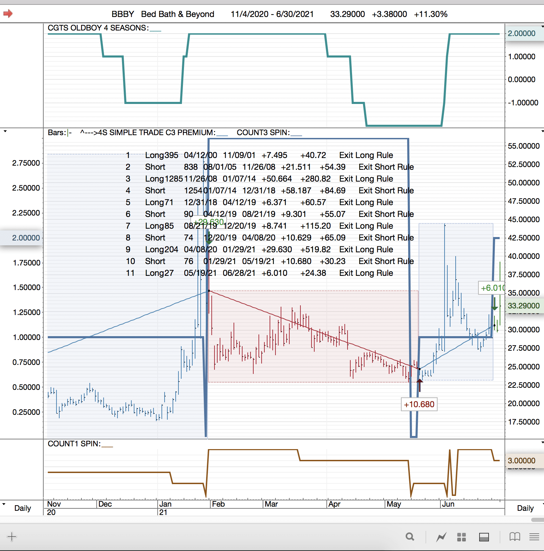The height and width of the screenshot is (551, 544).
Task: Click the horizontal lines list icon
Action: pyautogui.click(x=534, y=537)
